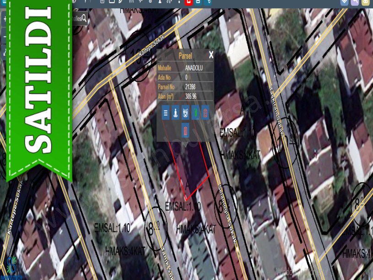
Task: Click the folded map icon in Parsel popup
Action: point(185,113)
